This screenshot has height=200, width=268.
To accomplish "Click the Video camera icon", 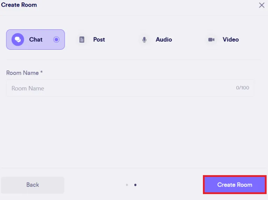I will pyautogui.click(x=211, y=40).
